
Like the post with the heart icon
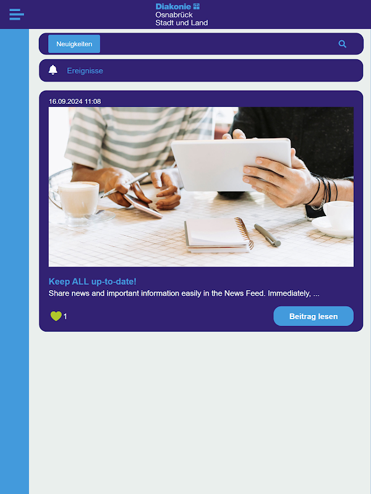click(x=56, y=316)
